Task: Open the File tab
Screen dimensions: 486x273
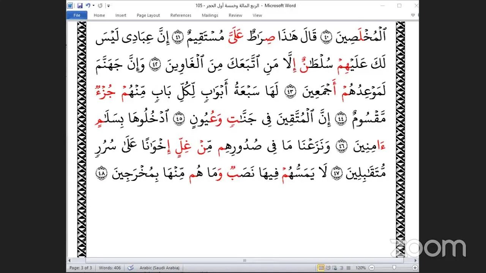Action: [77, 15]
